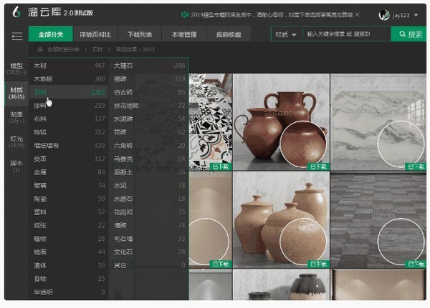Screen dimensions: 430x308
Task: Click the 溜云库 logo icon
Action: click(x=16, y=14)
